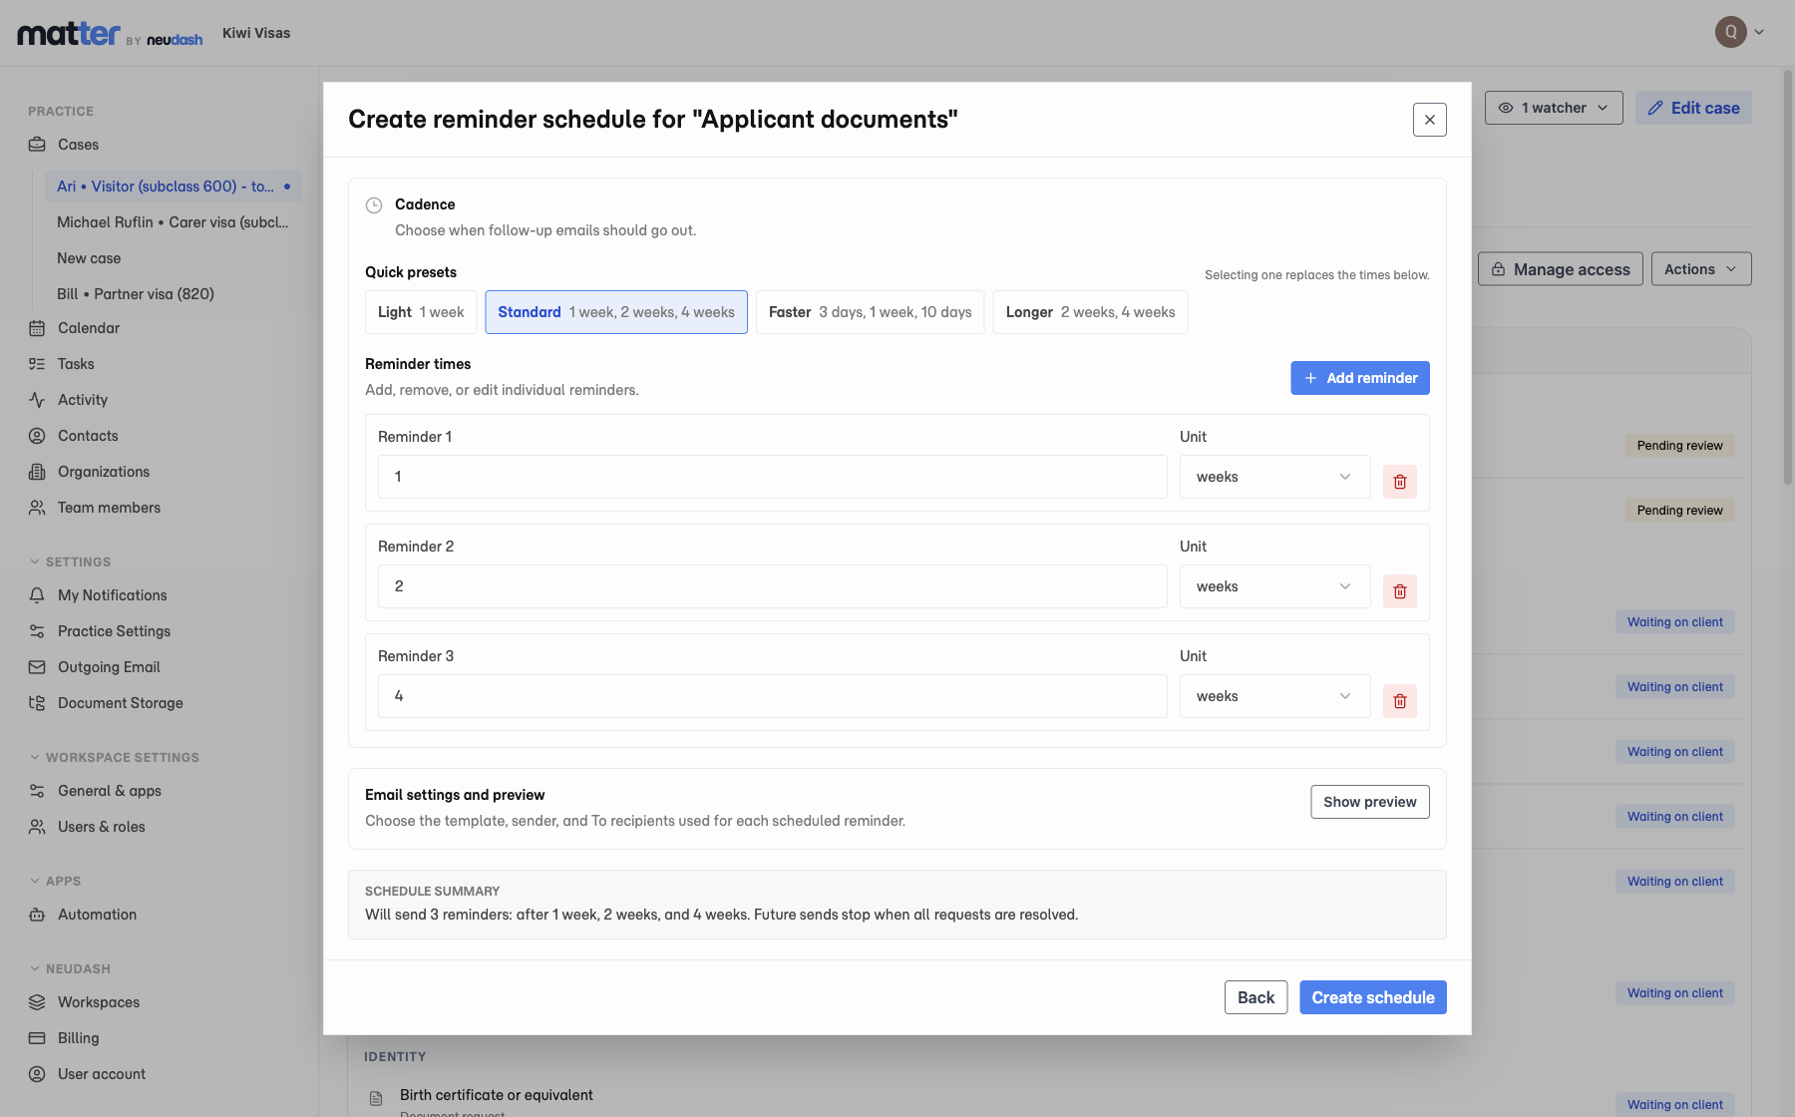
Task: Choose the Faster preset option
Action: pos(870,312)
